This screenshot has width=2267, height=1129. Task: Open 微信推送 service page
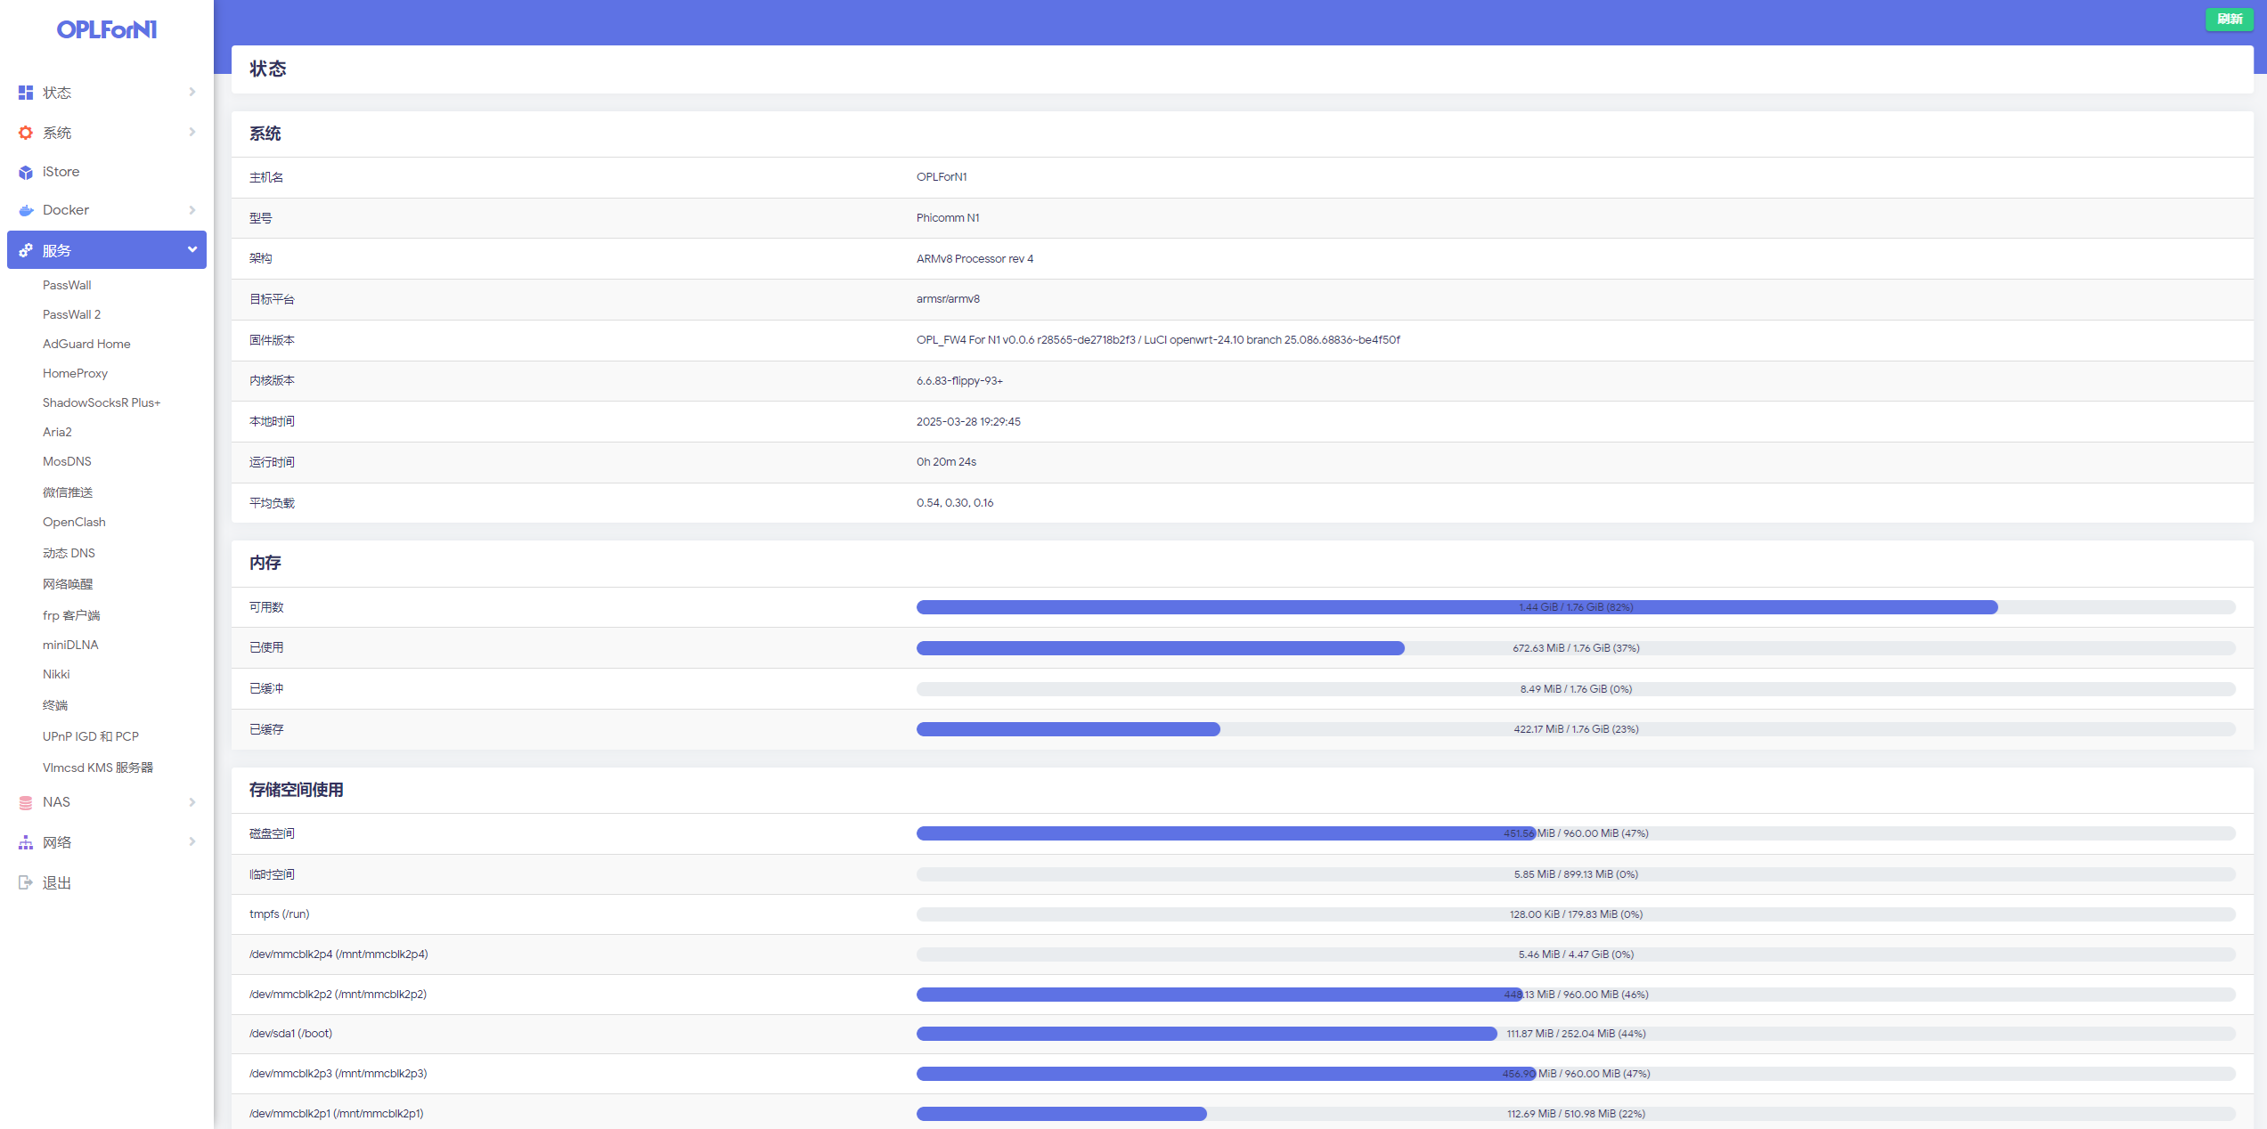coord(68,492)
